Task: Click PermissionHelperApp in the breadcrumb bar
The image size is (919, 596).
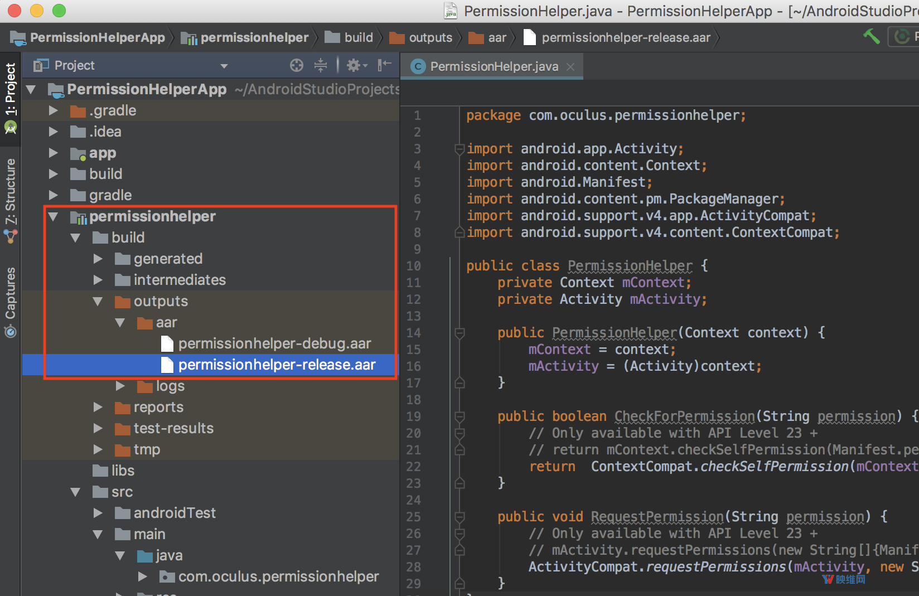Action: point(97,38)
